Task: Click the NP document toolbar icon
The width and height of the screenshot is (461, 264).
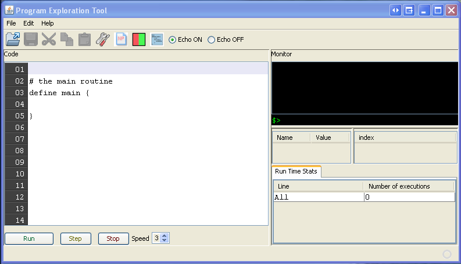Action: [x=121, y=39]
